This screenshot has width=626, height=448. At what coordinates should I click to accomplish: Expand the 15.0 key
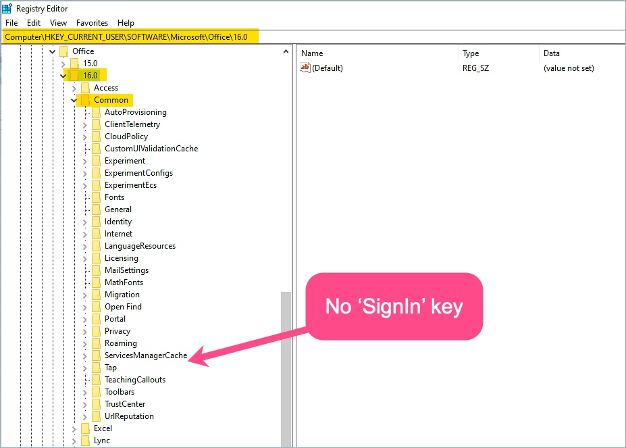pyautogui.click(x=63, y=64)
